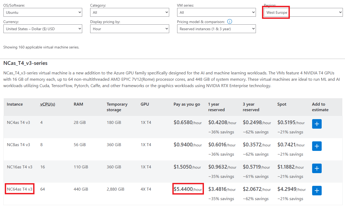
Task: Click the Spot column header
Action: coord(282,104)
